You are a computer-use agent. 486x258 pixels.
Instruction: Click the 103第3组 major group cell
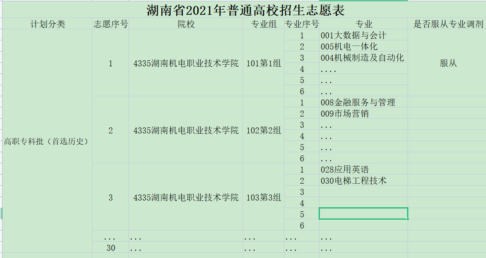pos(263,197)
